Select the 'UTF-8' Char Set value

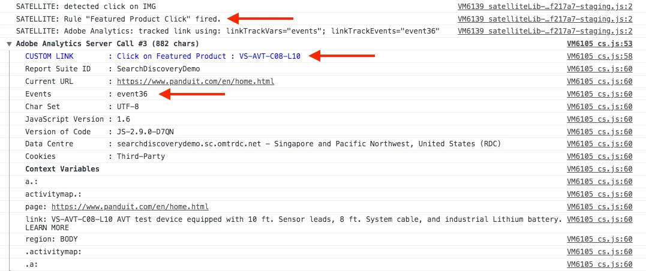tap(128, 107)
